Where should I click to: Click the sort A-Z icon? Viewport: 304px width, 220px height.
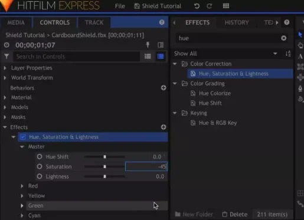tap(288, 54)
